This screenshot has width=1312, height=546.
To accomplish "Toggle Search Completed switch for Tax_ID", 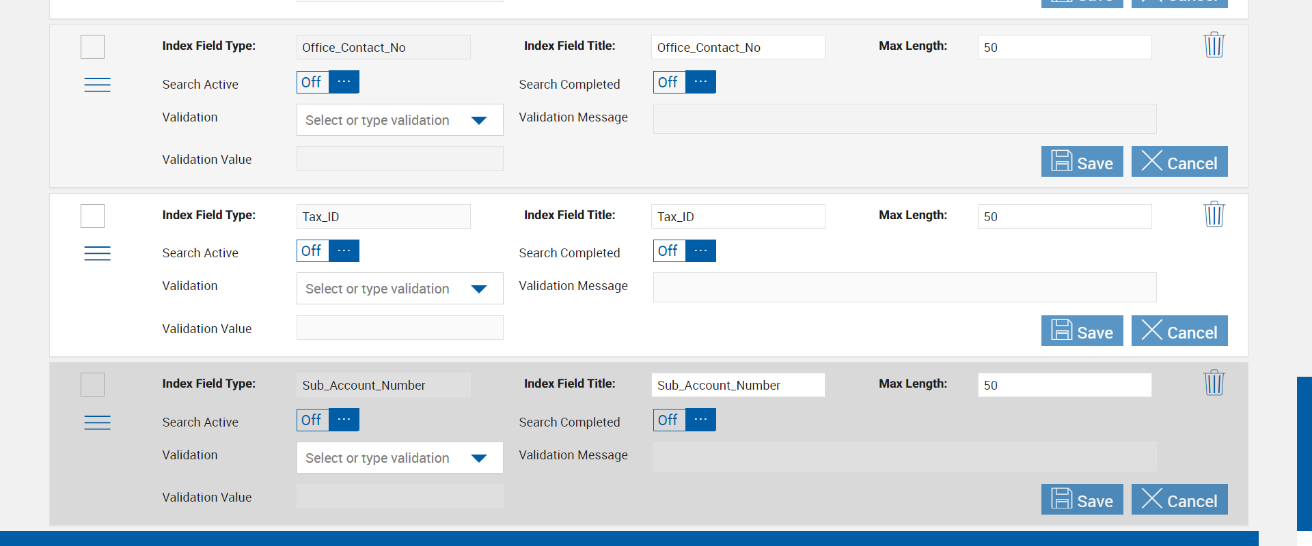I will coord(684,251).
